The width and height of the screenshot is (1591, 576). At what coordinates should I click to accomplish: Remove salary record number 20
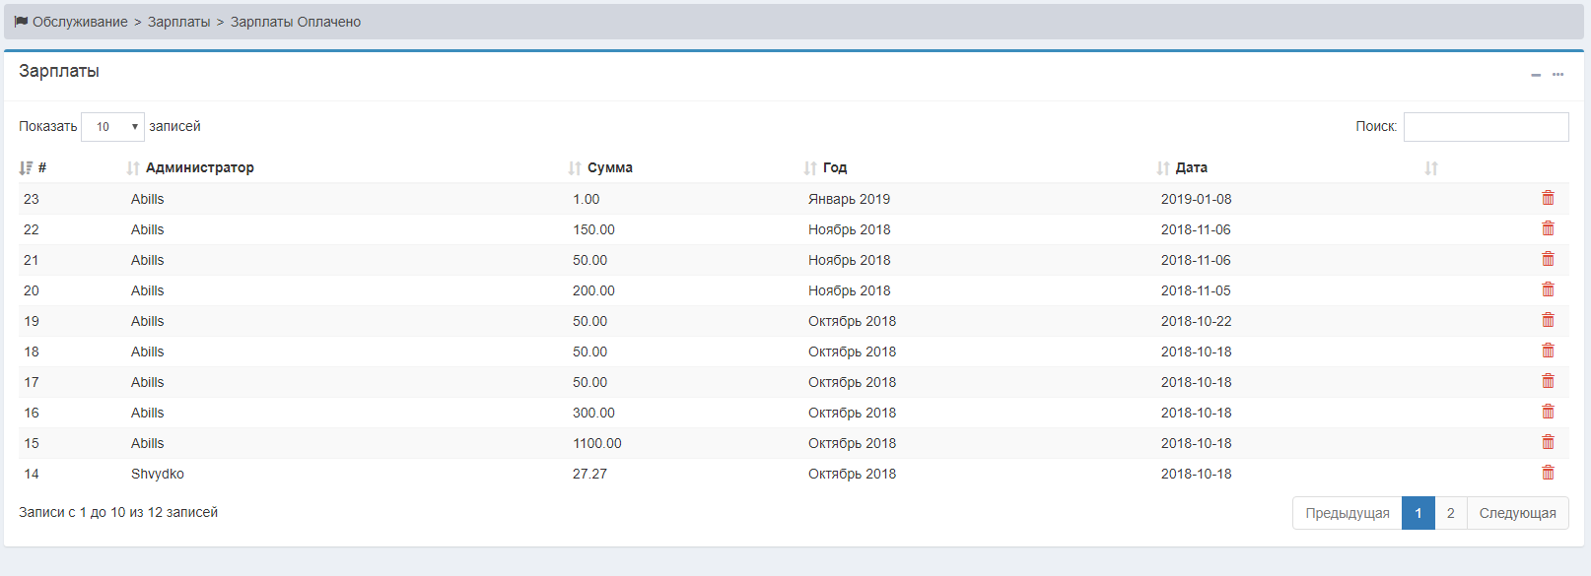(x=1548, y=289)
